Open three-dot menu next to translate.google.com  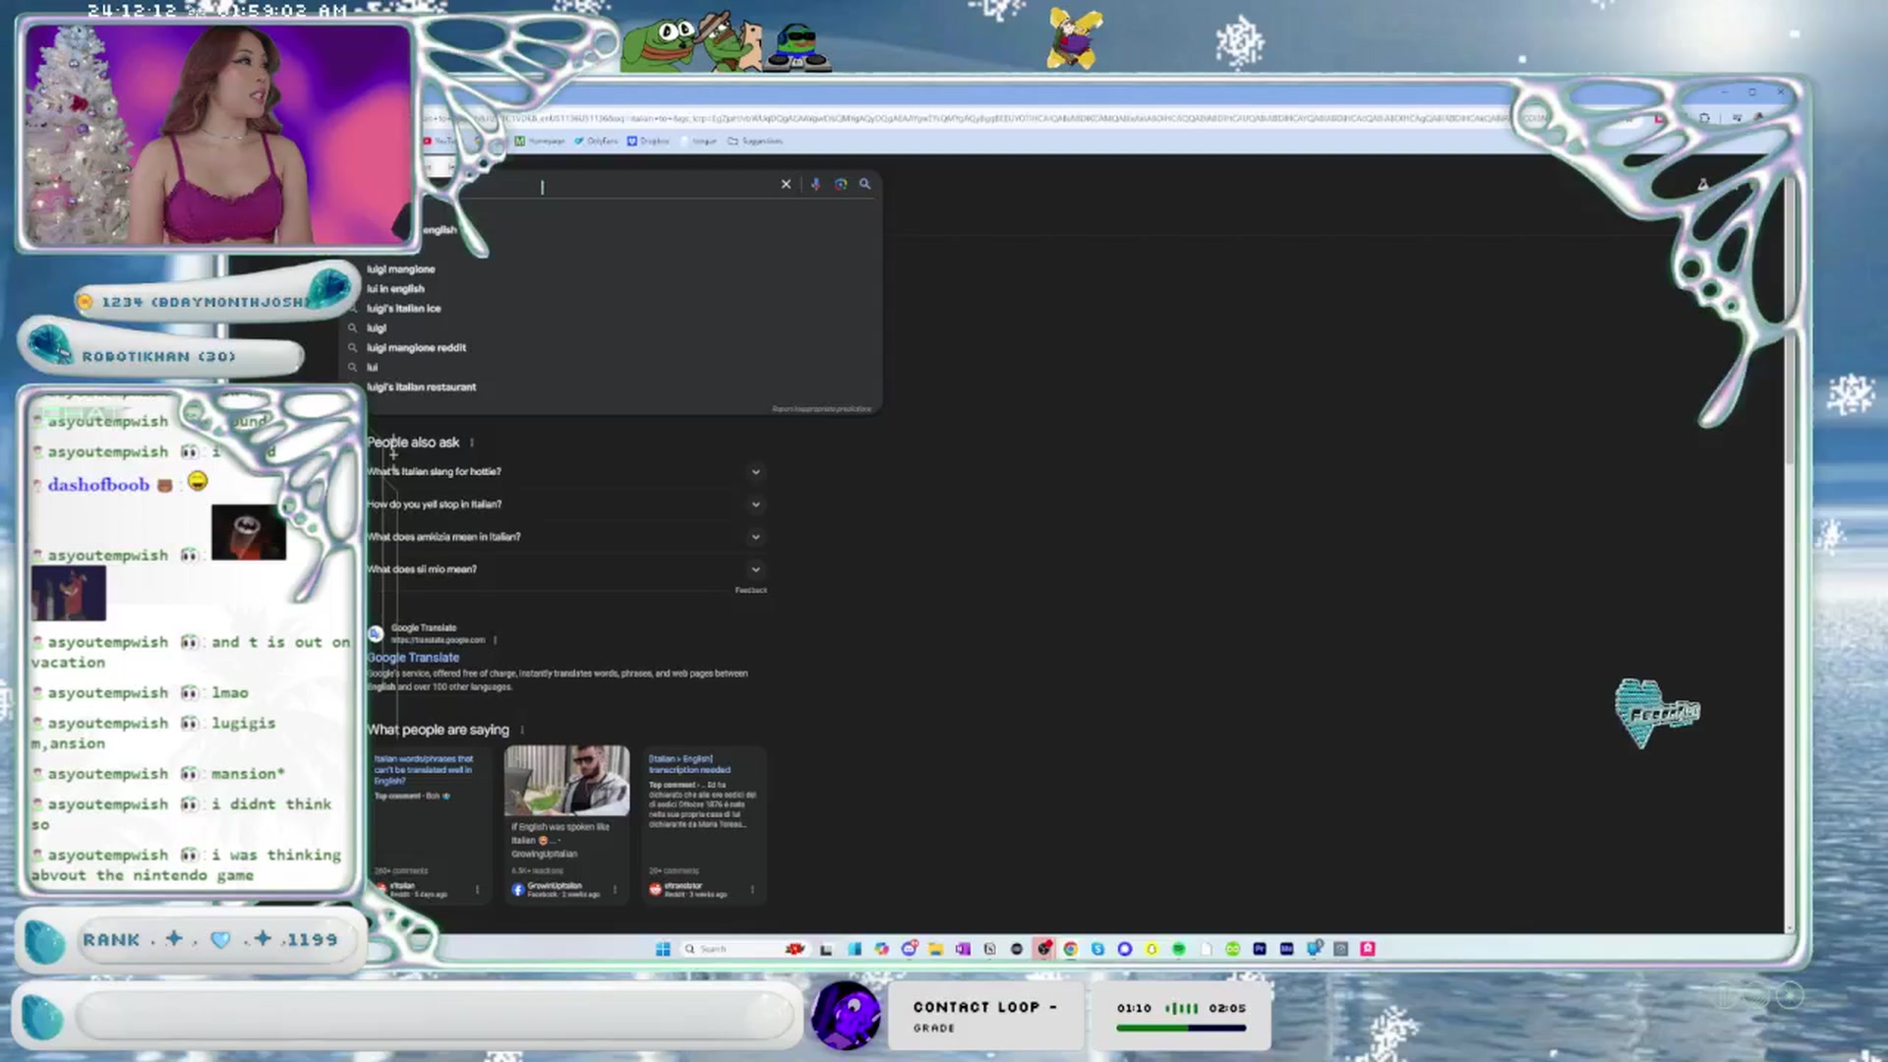click(495, 640)
